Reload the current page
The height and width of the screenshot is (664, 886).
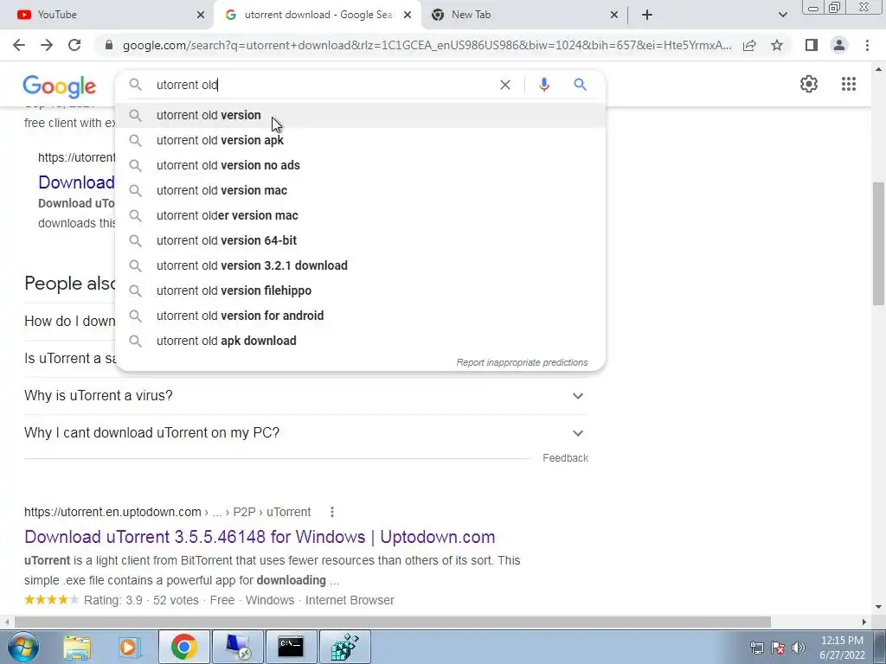pyautogui.click(x=74, y=45)
